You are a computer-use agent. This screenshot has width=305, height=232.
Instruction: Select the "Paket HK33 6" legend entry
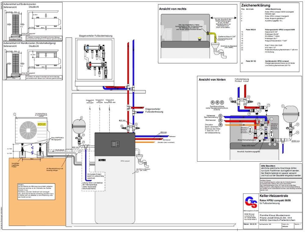(x=251, y=30)
